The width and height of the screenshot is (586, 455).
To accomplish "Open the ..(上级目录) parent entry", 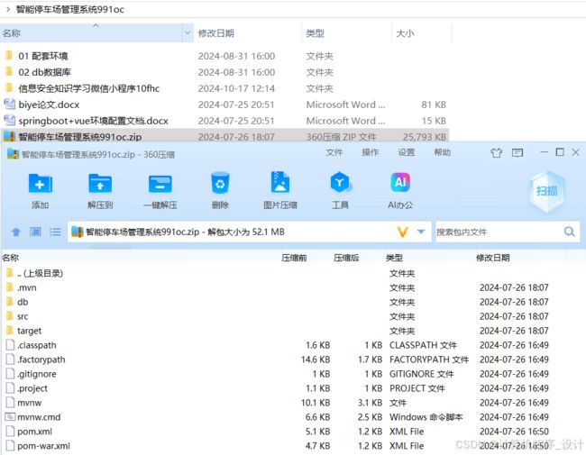I will click(40, 273).
